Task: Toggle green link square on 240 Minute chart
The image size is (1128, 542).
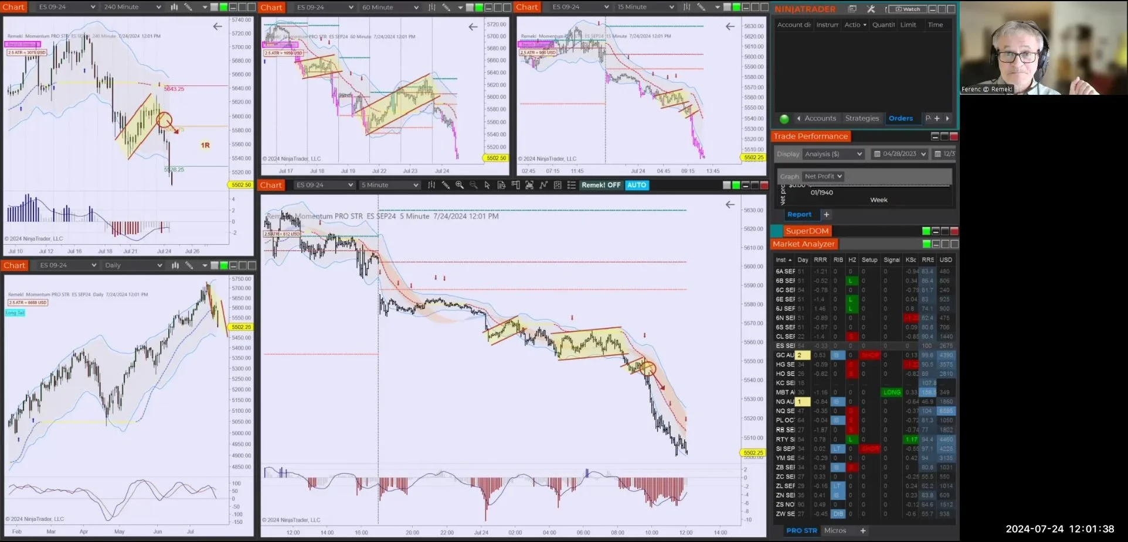Action: [223, 7]
